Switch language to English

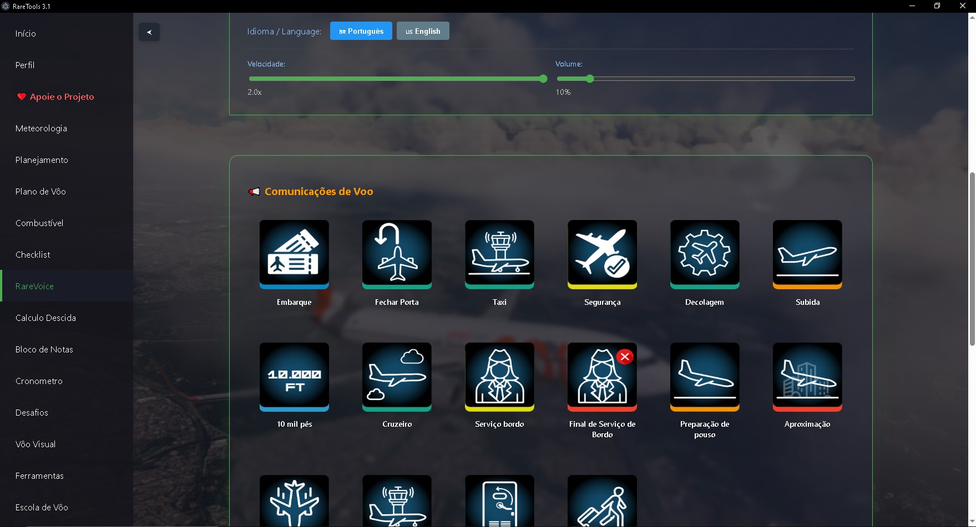pyautogui.click(x=423, y=31)
